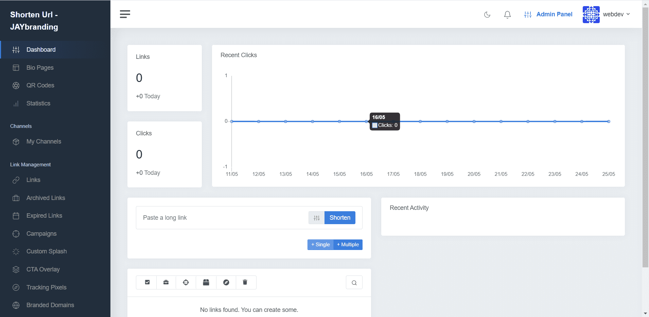
Task: Click the Statistics bar chart icon
Action: point(16,103)
